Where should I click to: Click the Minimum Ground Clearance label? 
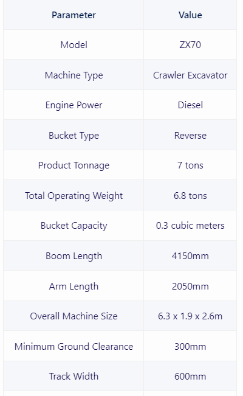74,347
